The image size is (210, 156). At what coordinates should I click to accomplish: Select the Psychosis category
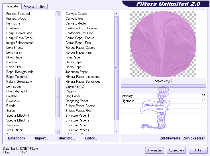click(x=13, y=101)
